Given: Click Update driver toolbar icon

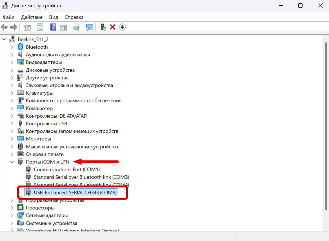Looking at the screenshot, I should point(76,27).
